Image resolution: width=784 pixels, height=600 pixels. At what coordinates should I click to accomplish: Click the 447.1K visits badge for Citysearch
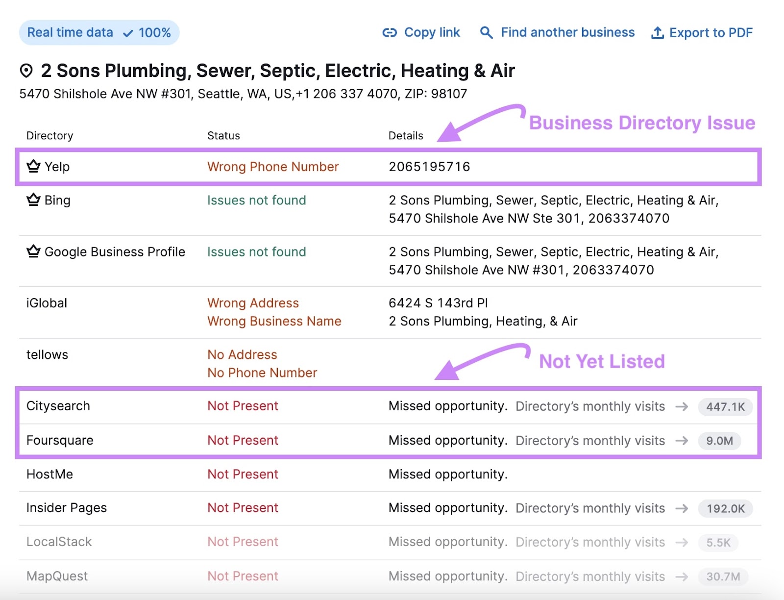click(x=725, y=406)
